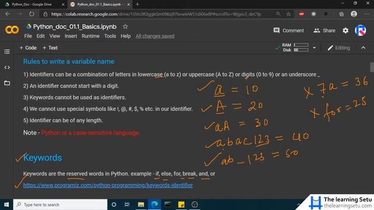Add a new Text cell
The width and height of the screenshot is (374, 210).
click(x=50, y=48)
